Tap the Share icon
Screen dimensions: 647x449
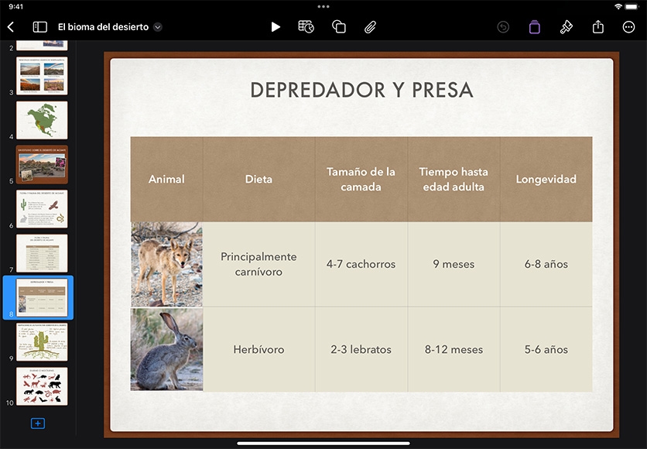(x=598, y=27)
